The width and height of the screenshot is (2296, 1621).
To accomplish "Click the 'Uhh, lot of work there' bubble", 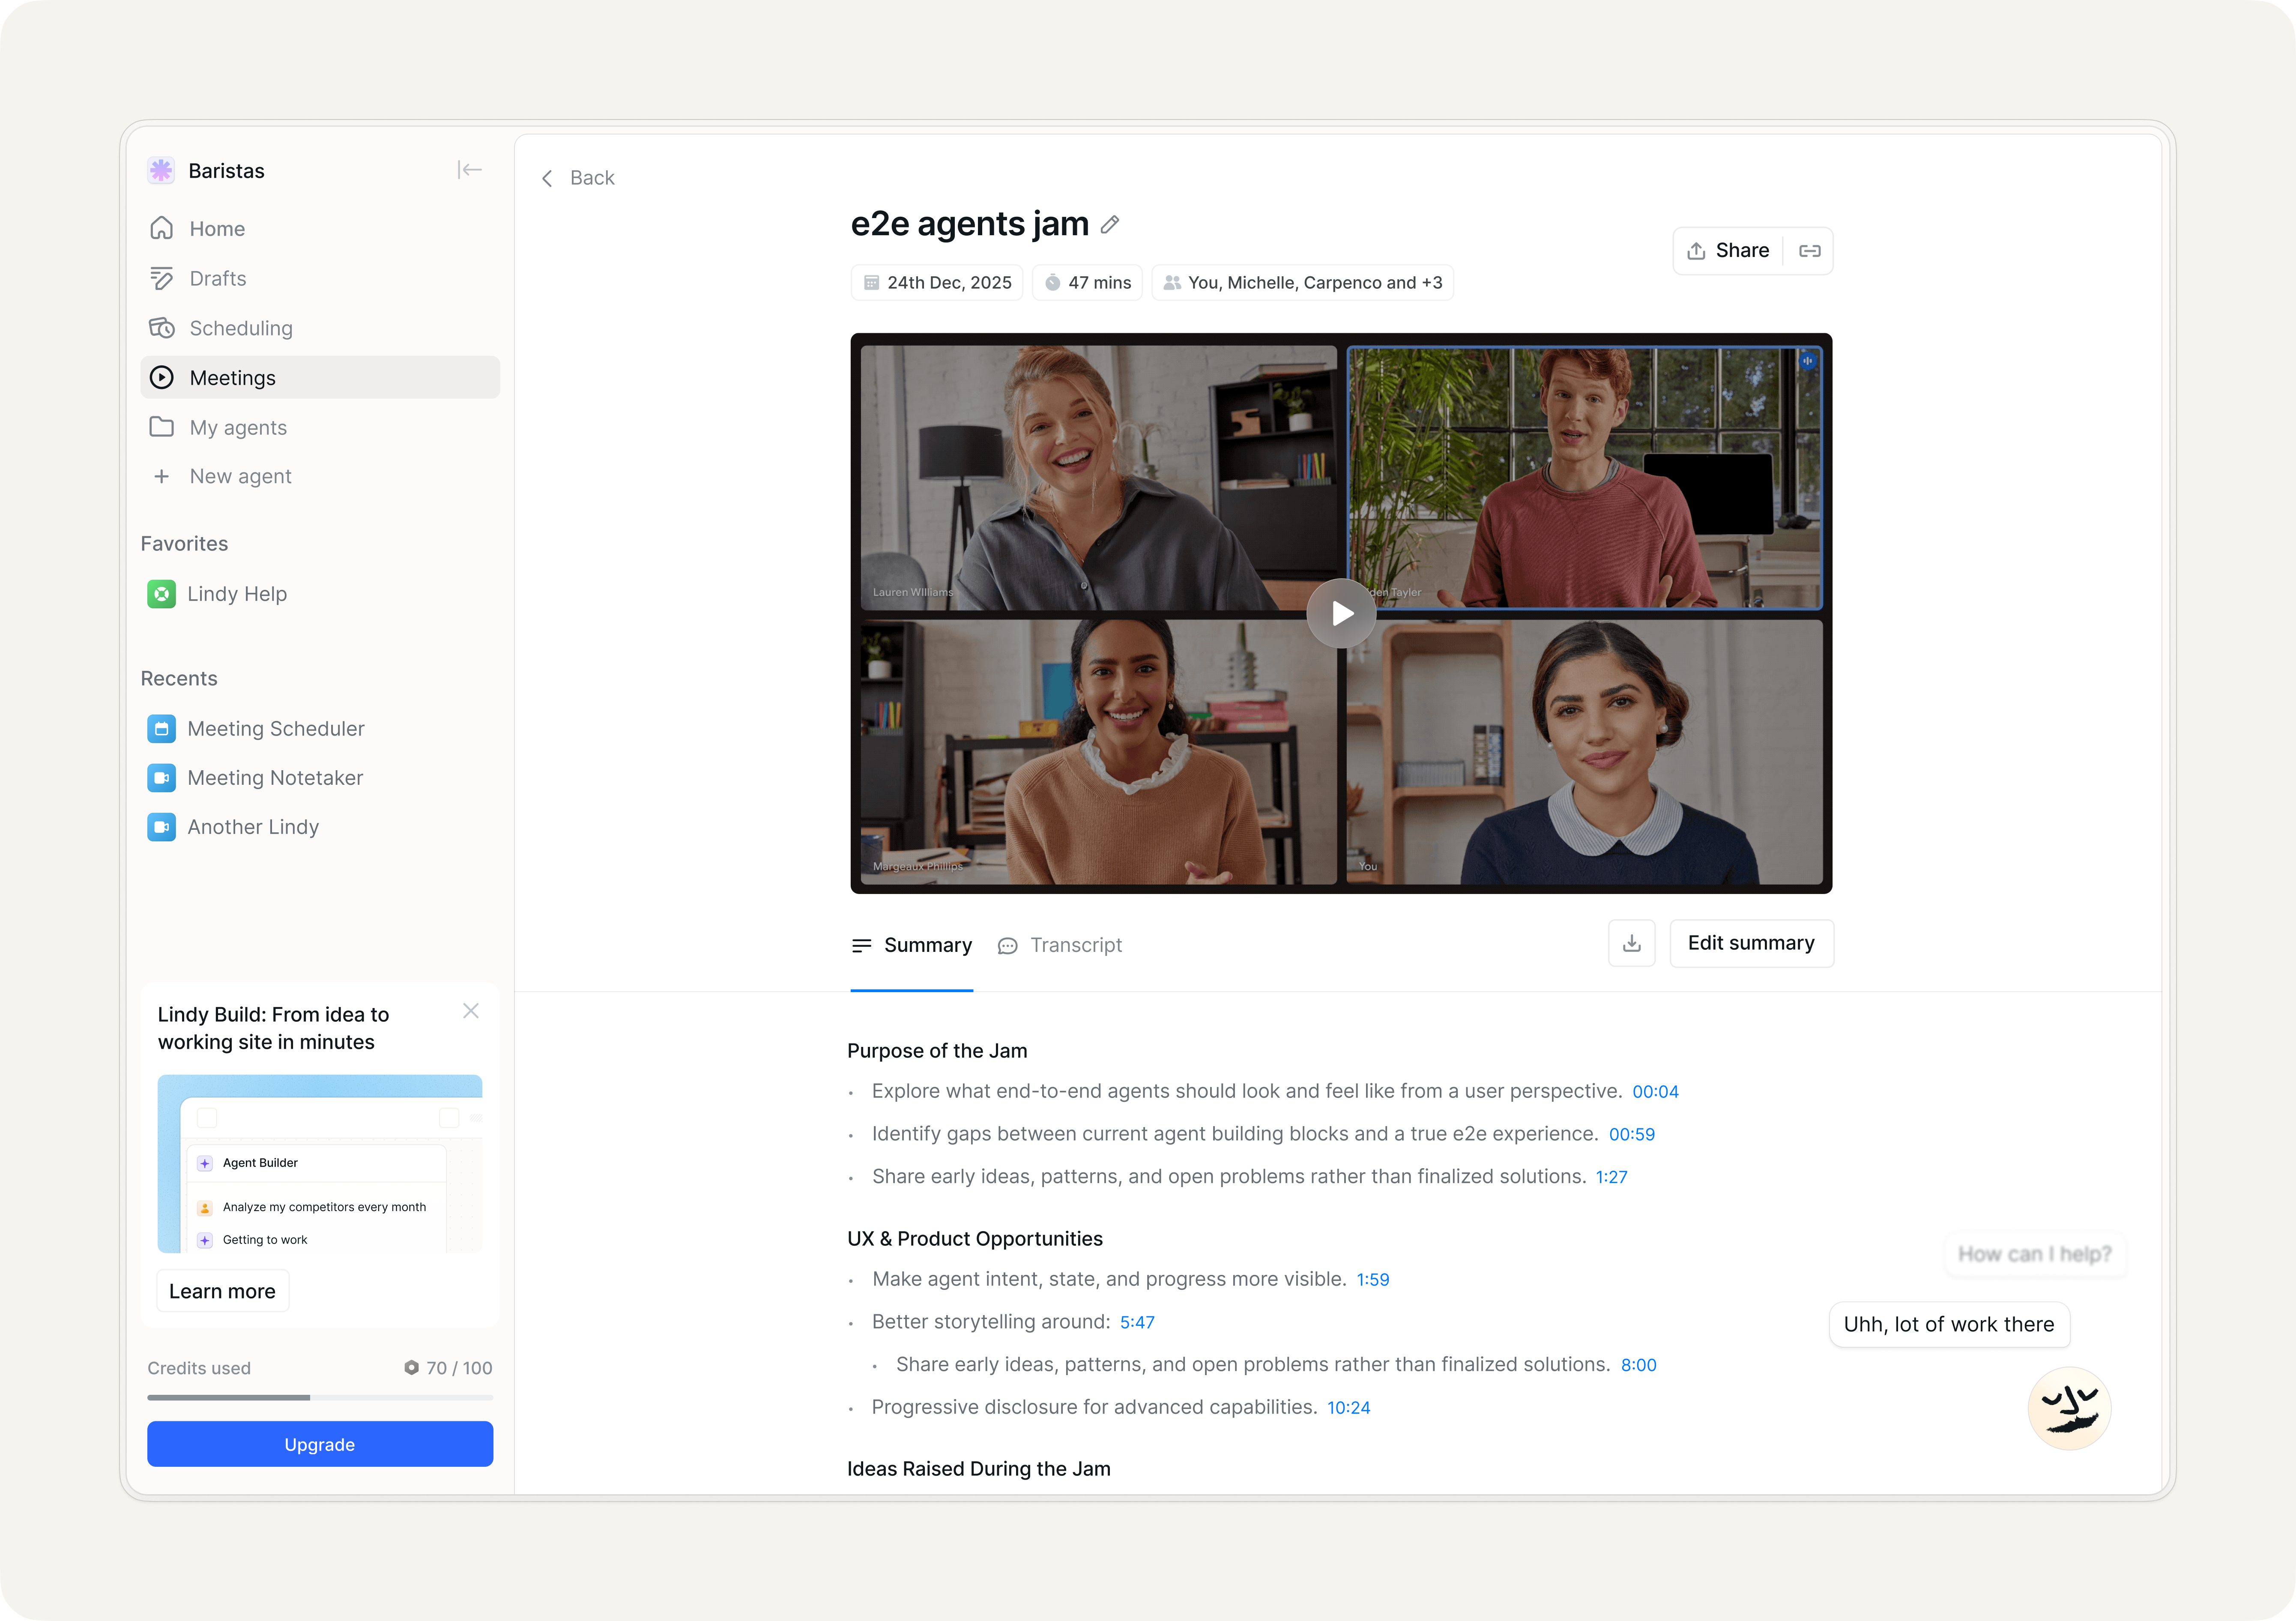I will 1949,1324.
